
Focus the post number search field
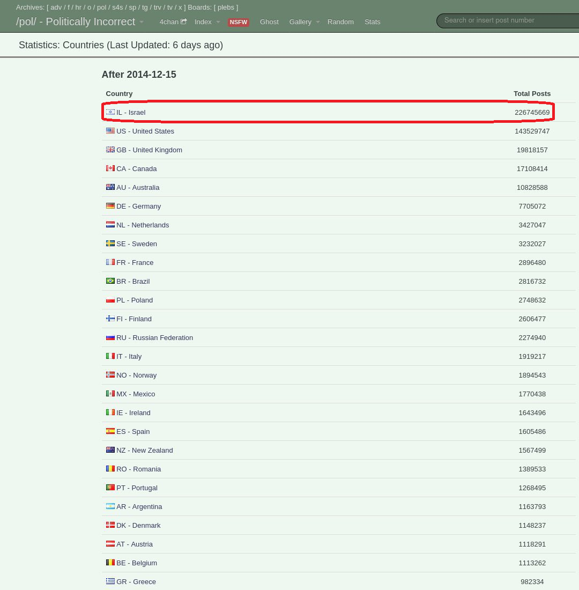tap(508, 20)
